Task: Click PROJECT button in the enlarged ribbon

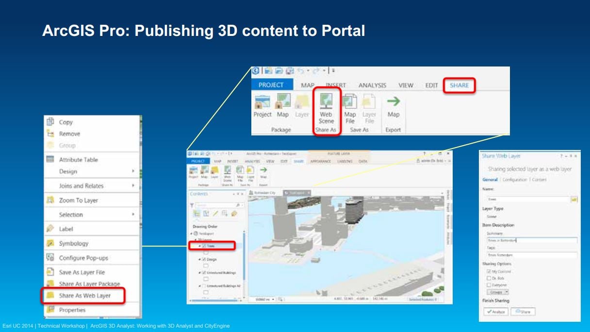Action: 271,85
